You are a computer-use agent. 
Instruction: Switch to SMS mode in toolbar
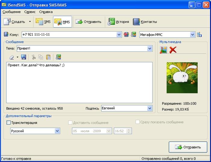pos(43,22)
